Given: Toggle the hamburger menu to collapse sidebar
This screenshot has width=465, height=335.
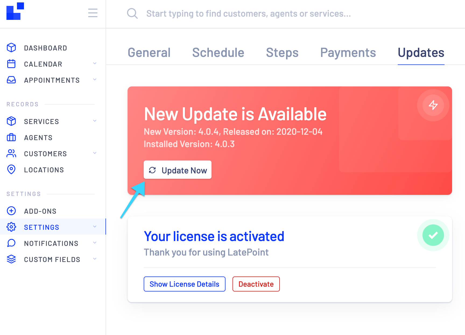Looking at the screenshot, I should (93, 13).
